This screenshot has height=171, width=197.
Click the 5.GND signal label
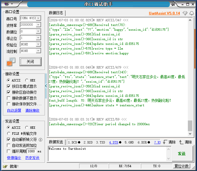pyautogui.click(x=129, y=142)
